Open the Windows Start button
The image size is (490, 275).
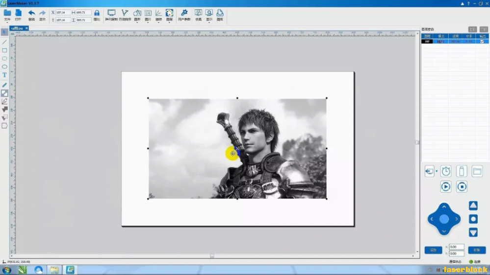[6, 270]
